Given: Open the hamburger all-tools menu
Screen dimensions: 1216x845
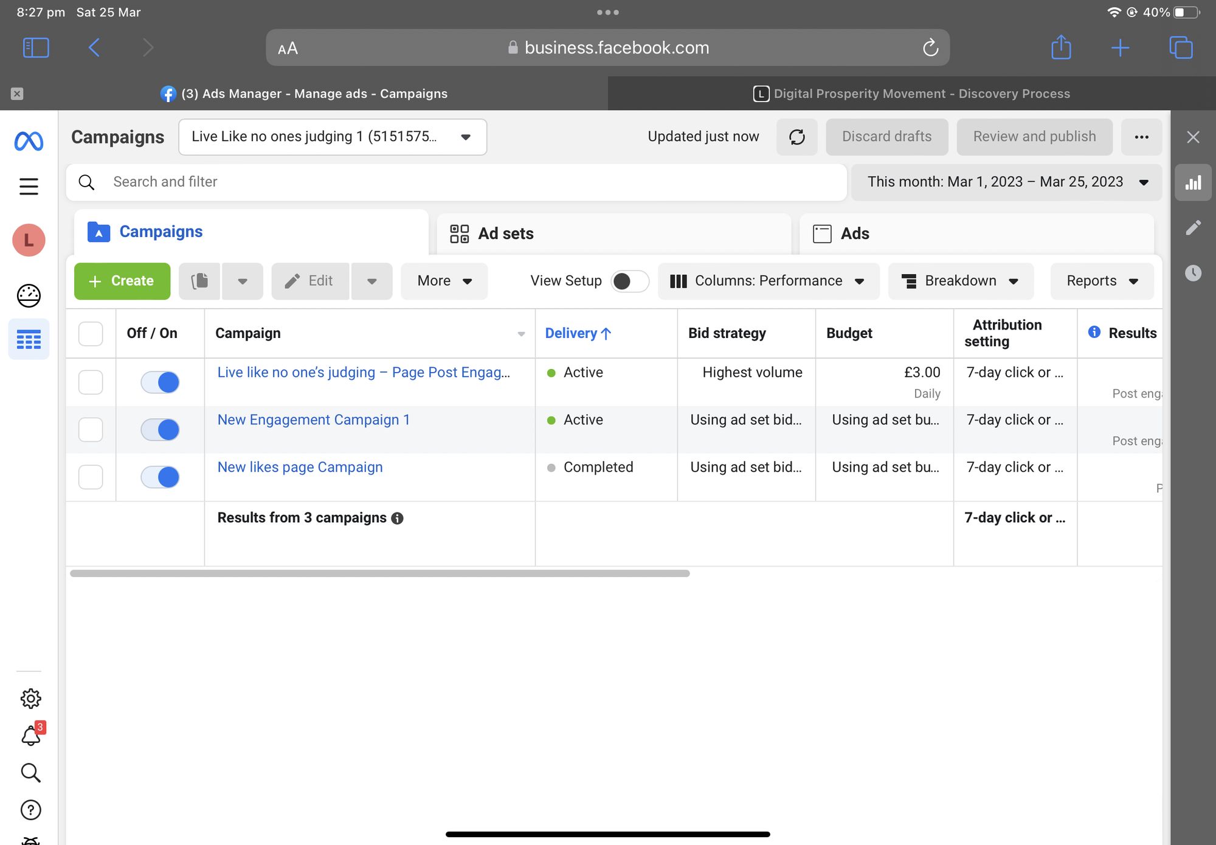Looking at the screenshot, I should [29, 186].
